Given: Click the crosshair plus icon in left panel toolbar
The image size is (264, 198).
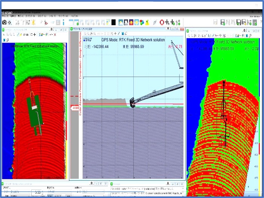Looking at the screenshot, I should [x=35, y=34].
